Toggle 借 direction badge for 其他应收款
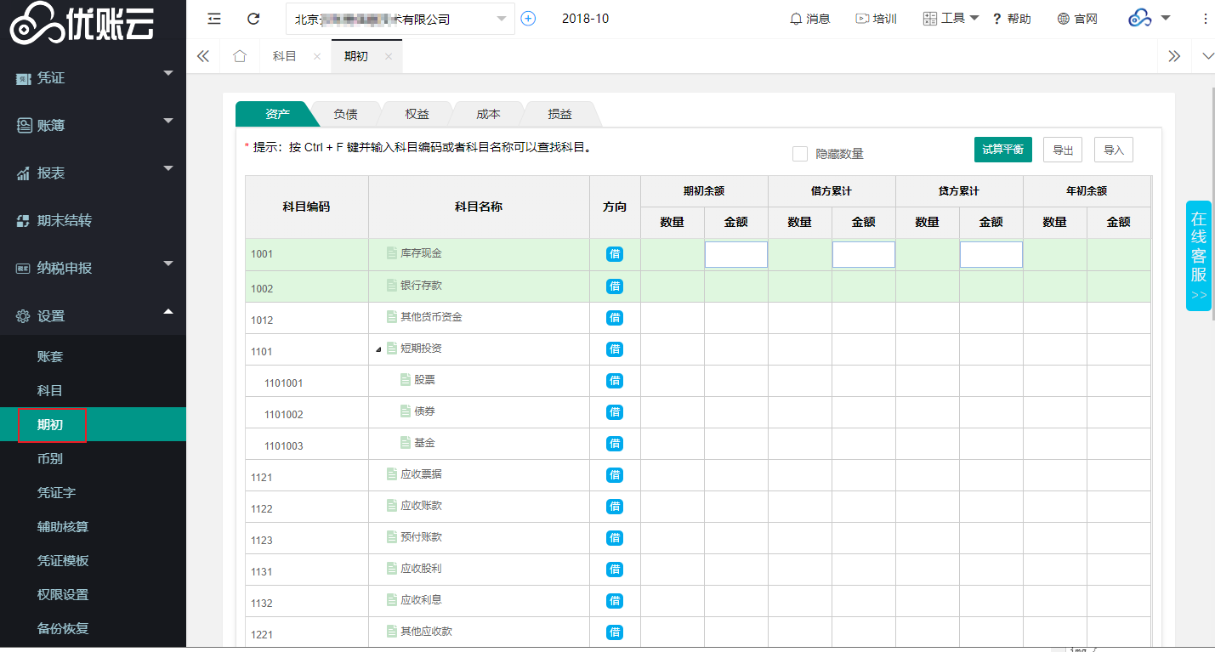The height and width of the screenshot is (652, 1215). tap(615, 632)
